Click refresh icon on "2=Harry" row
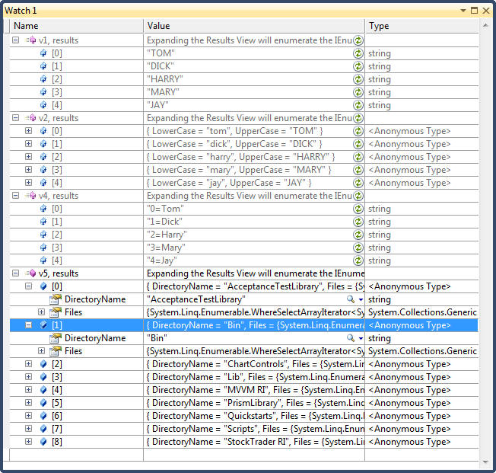 (x=358, y=235)
